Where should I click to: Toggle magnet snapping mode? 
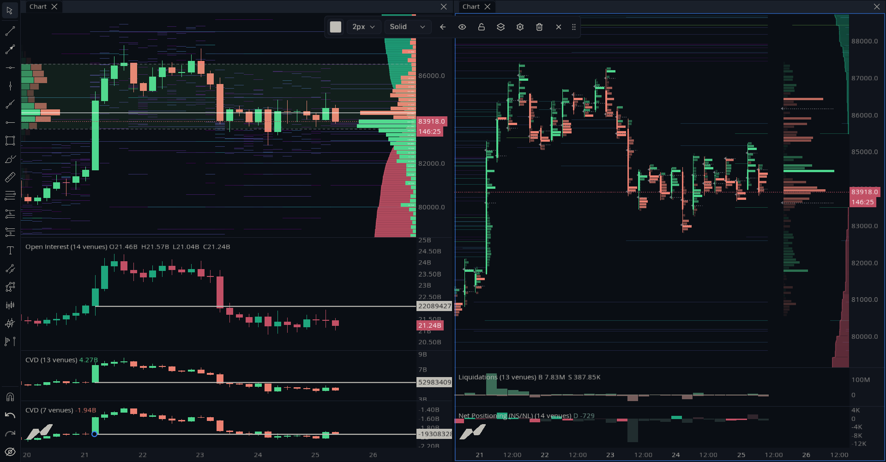[10, 397]
